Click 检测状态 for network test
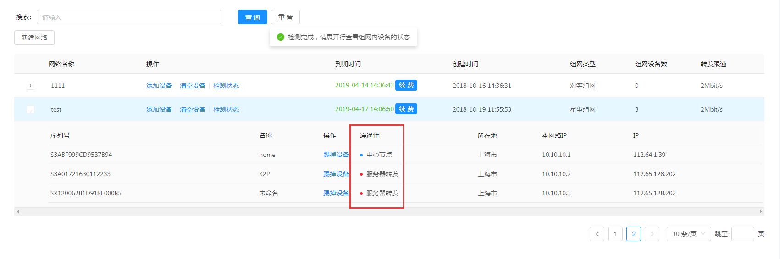780x259 pixels. [226, 109]
